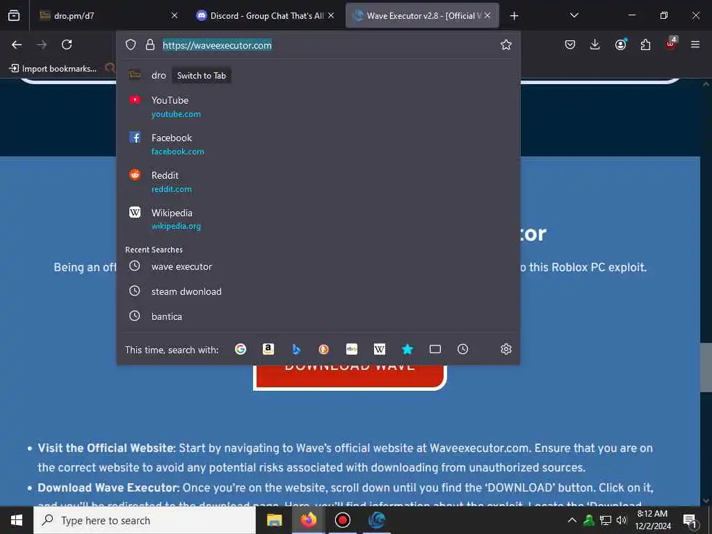Expand the list all tabs chevron
The width and height of the screenshot is (712, 534).
[574, 15]
